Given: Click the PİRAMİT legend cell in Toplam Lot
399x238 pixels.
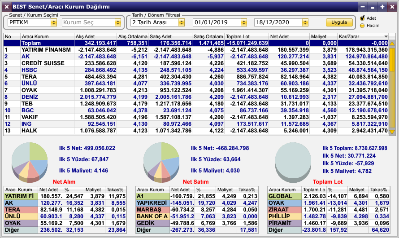Looking at the screenshot, I should (285, 223).
